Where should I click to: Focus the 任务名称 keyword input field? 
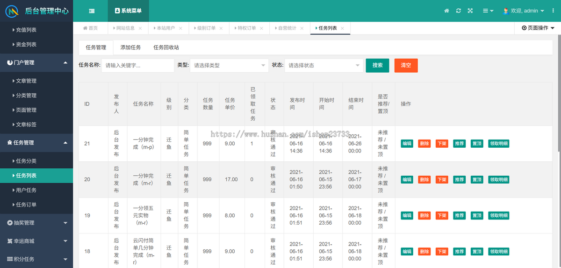coord(138,65)
